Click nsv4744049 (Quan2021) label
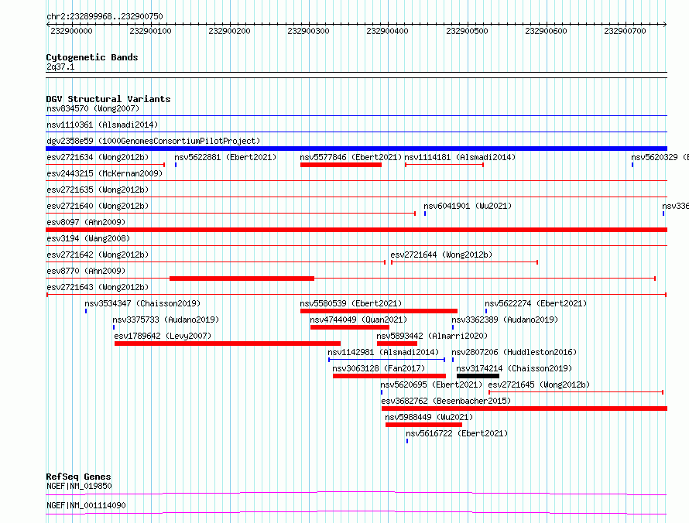The height and width of the screenshot is (523, 689). click(x=358, y=320)
